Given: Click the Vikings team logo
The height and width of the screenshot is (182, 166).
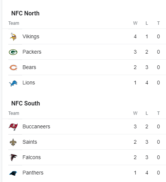Looking at the screenshot, I should (13, 37).
